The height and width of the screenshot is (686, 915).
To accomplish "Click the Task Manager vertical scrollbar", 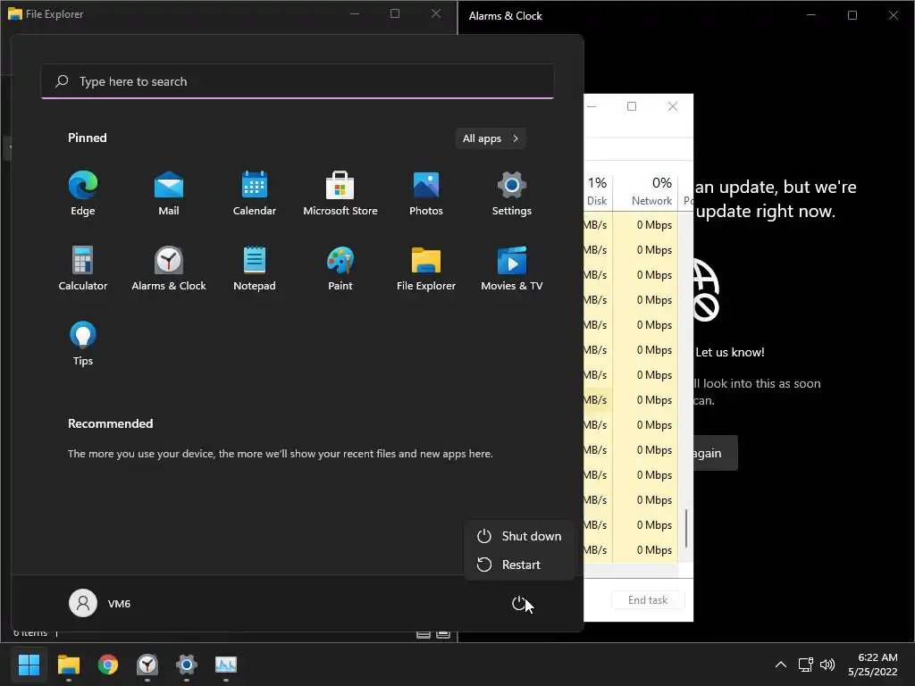I will (686, 529).
